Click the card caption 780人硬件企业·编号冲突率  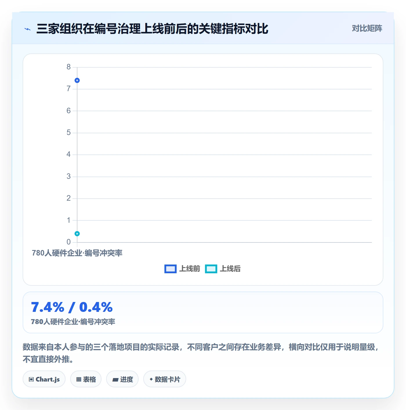(x=73, y=322)
